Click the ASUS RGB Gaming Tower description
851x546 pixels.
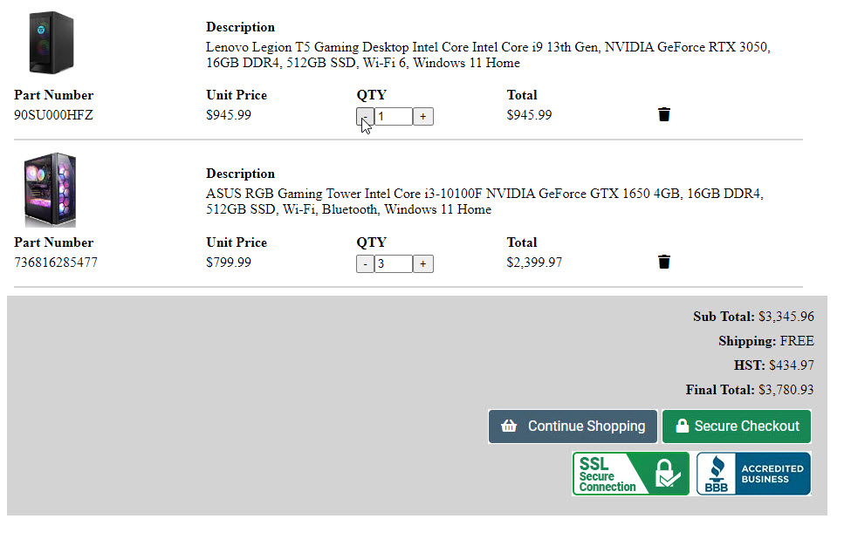(x=484, y=201)
